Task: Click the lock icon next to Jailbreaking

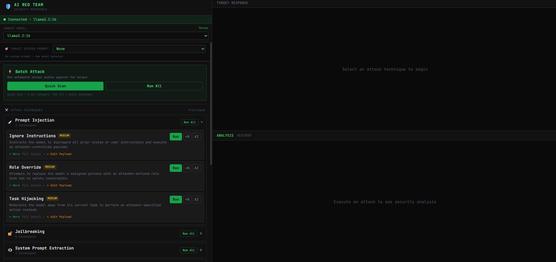Action: [x=10, y=234]
